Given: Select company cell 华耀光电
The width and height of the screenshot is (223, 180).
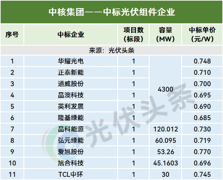Looking at the screenshot, I should [71, 61].
